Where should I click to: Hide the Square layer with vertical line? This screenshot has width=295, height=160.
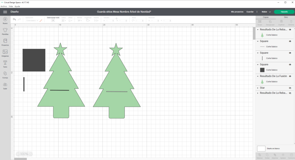(290, 53)
